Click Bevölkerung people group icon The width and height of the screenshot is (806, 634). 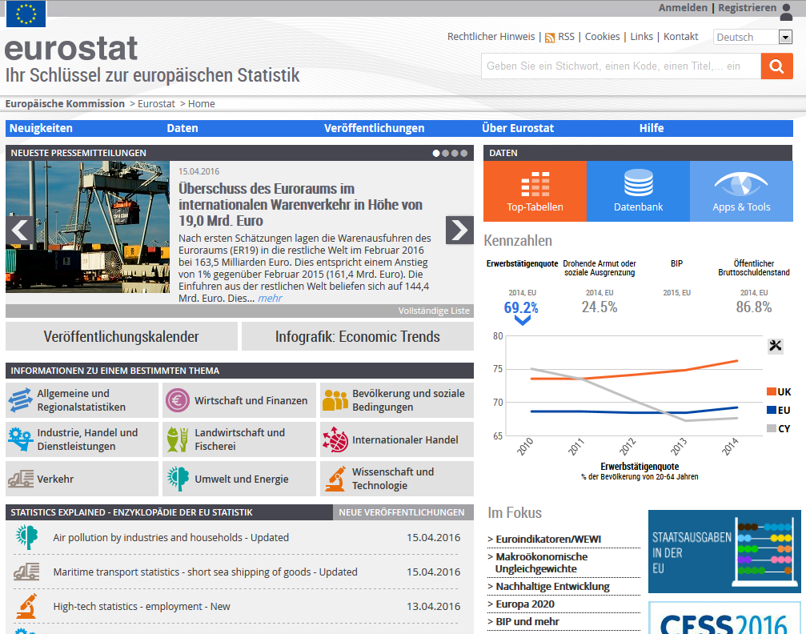point(335,400)
